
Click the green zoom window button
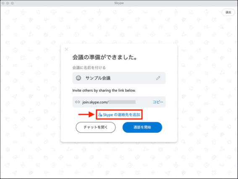pyautogui.click(x=12, y=3)
